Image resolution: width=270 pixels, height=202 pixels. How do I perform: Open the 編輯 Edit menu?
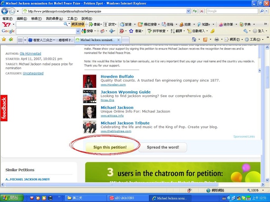pyautogui.click(x=22, y=18)
